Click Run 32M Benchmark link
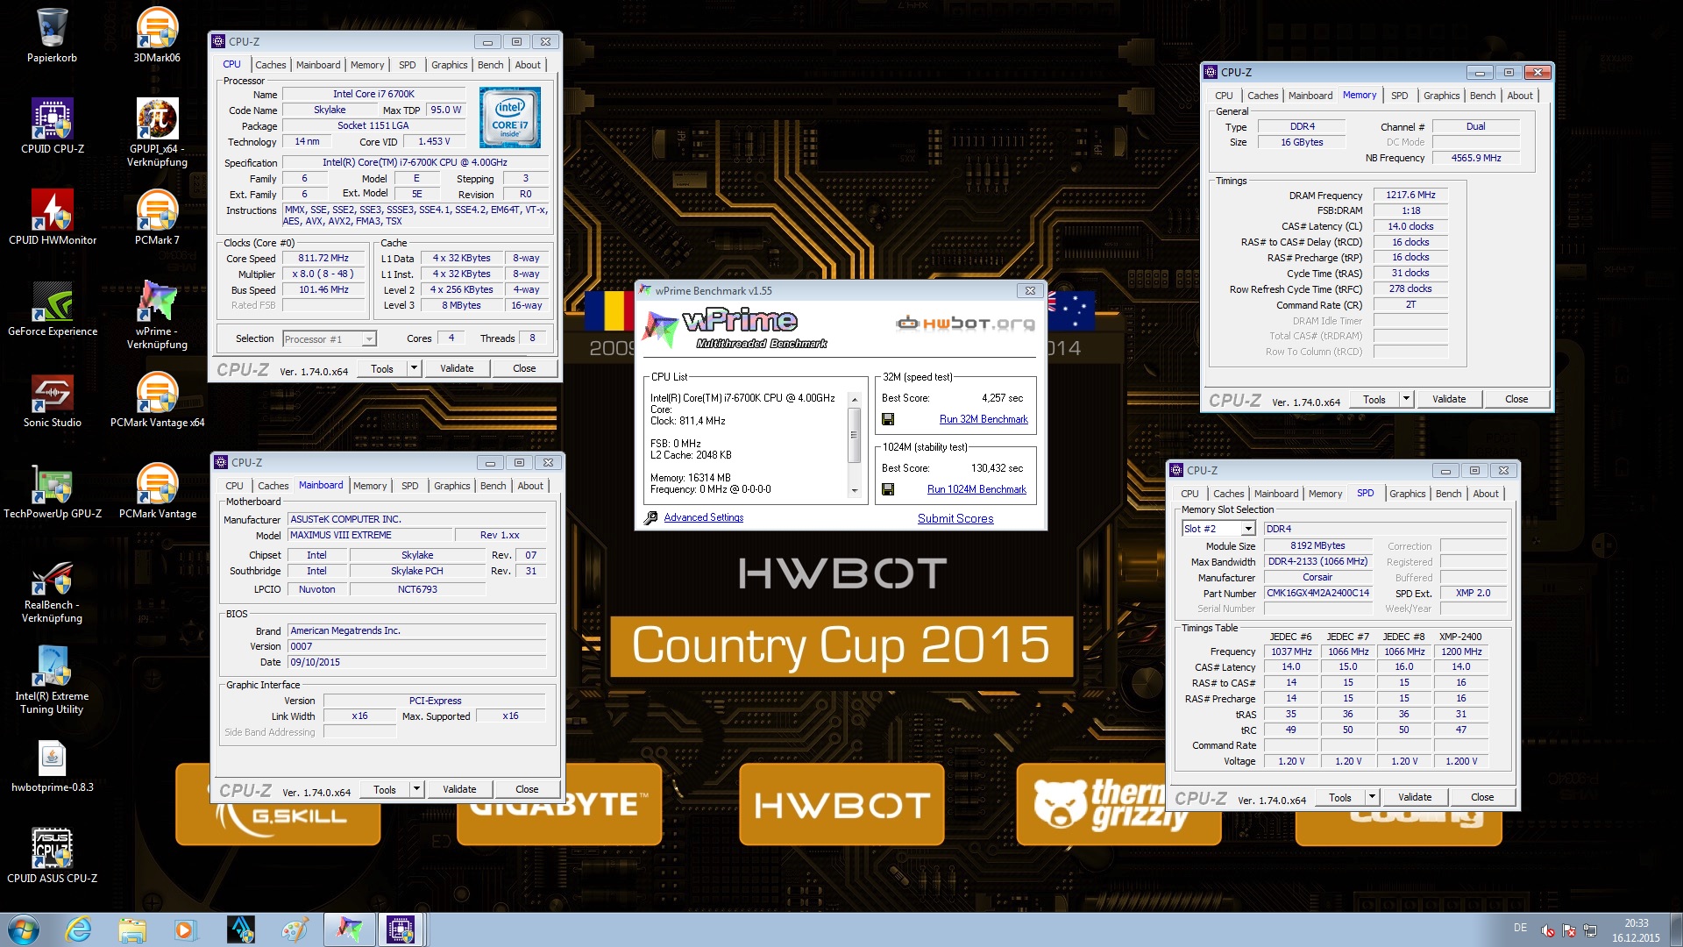 (x=984, y=419)
